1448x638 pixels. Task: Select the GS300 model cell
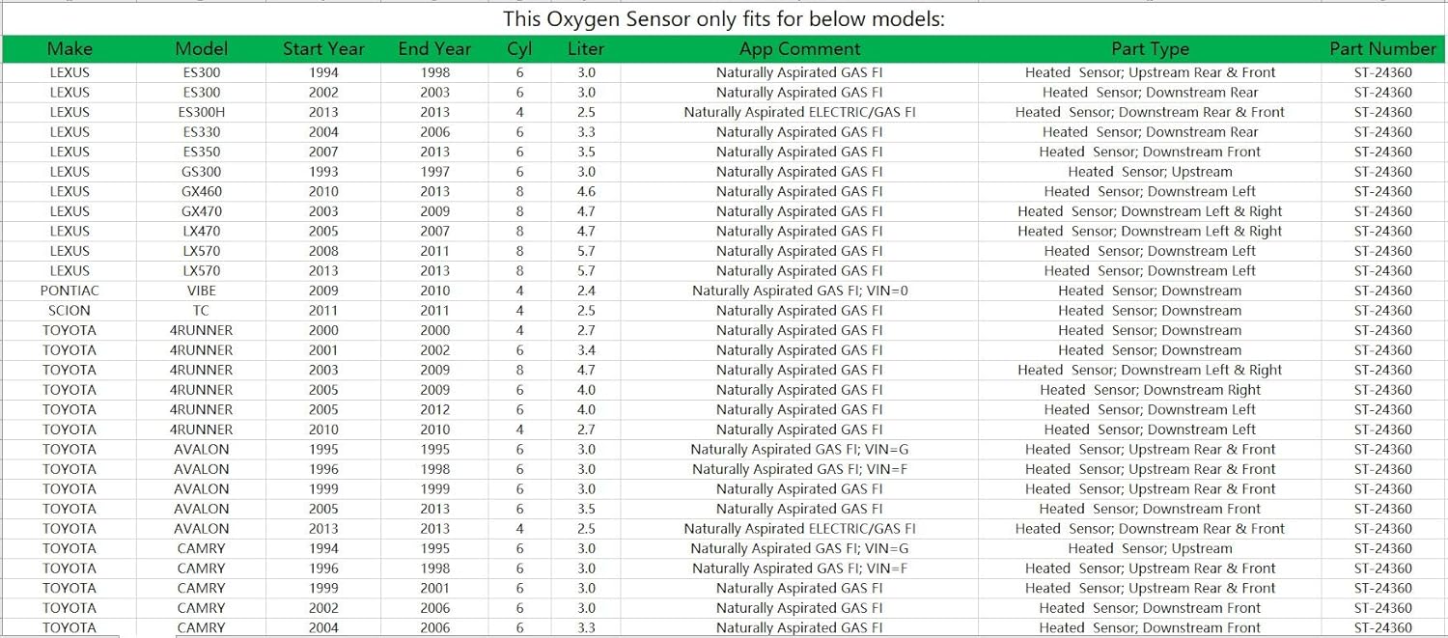pos(201,172)
